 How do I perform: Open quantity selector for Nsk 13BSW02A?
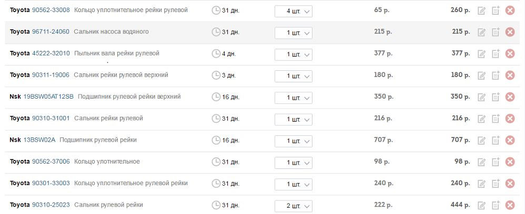(x=293, y=141)
